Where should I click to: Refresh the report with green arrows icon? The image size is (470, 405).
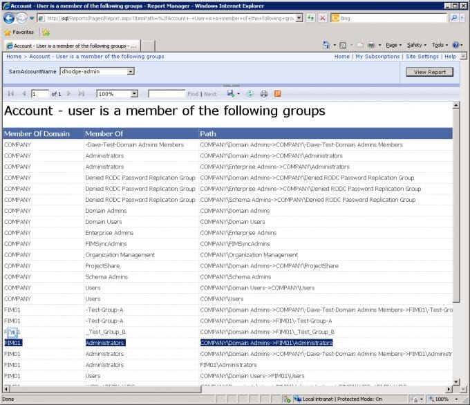250,94
